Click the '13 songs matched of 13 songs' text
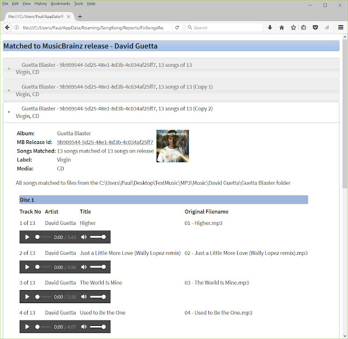The image size is (348, 339). pos(105,151)
